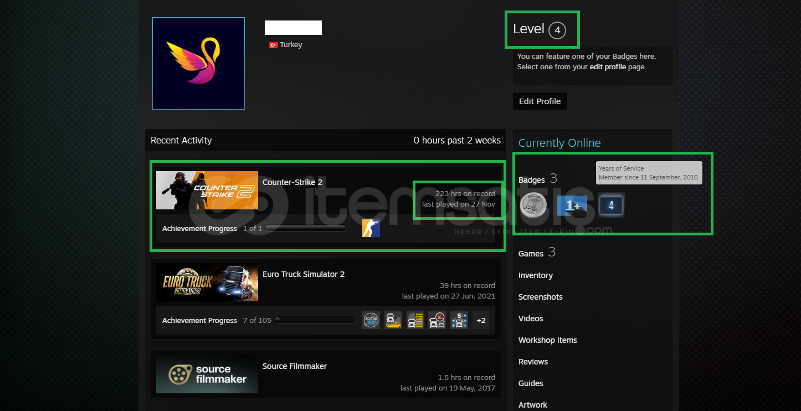
Task: Open the edit profile page link
Action: [x=608, y=67]
